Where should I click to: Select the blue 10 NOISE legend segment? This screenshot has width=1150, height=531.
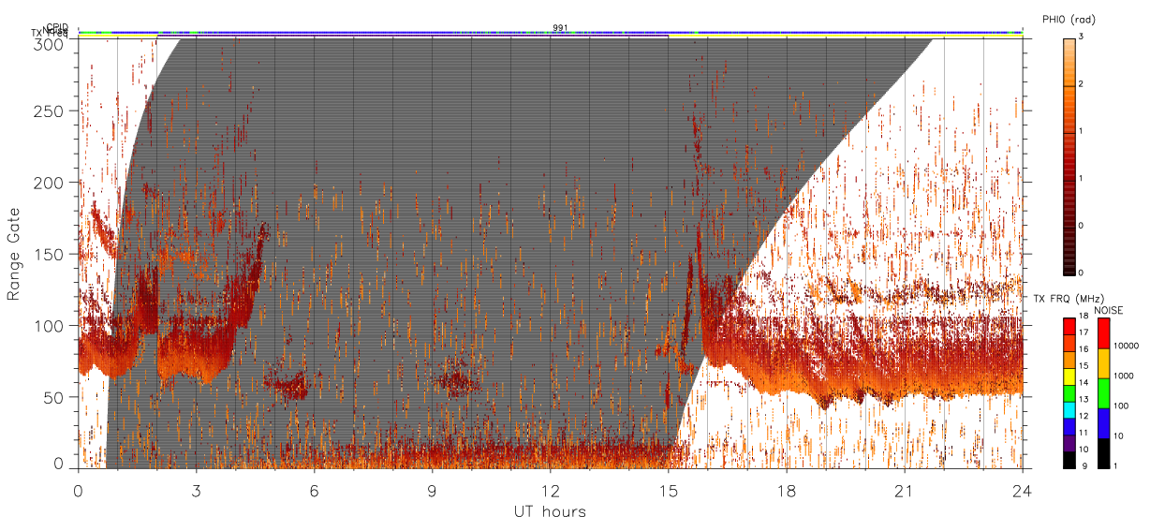1104,423
